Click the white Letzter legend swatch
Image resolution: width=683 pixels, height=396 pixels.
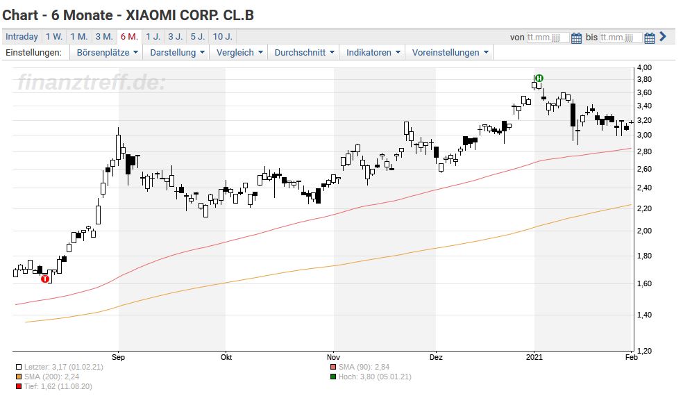(19, 368)
